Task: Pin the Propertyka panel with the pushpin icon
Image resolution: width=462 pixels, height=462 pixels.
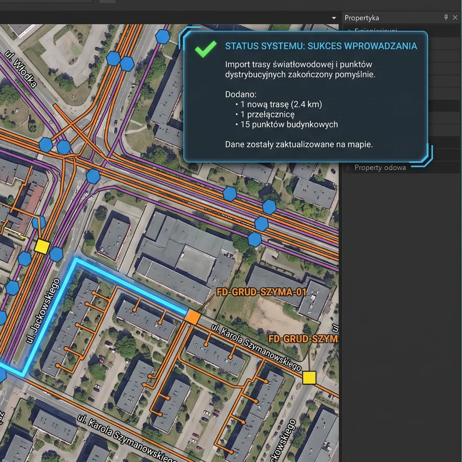Action: [x=446, y=17]
